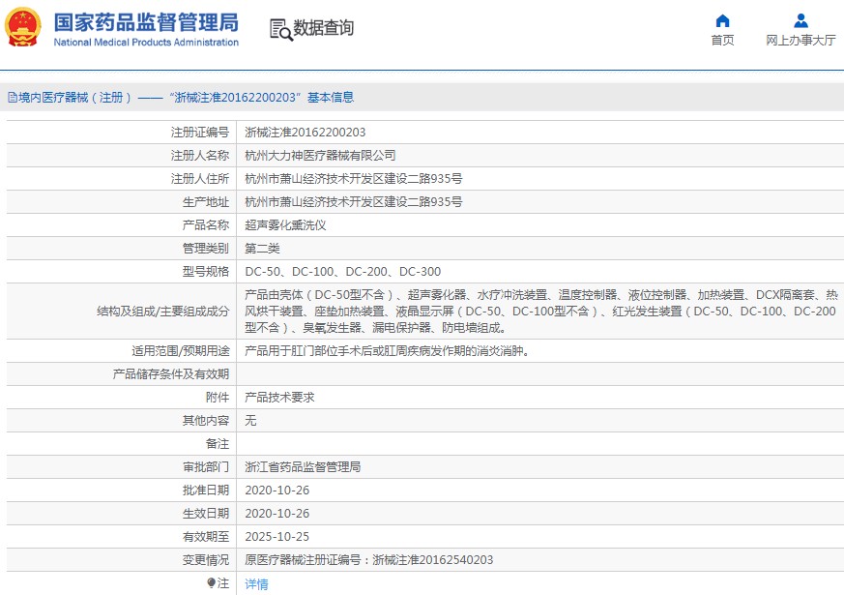Click the 备注 row label

click(218, 444)
